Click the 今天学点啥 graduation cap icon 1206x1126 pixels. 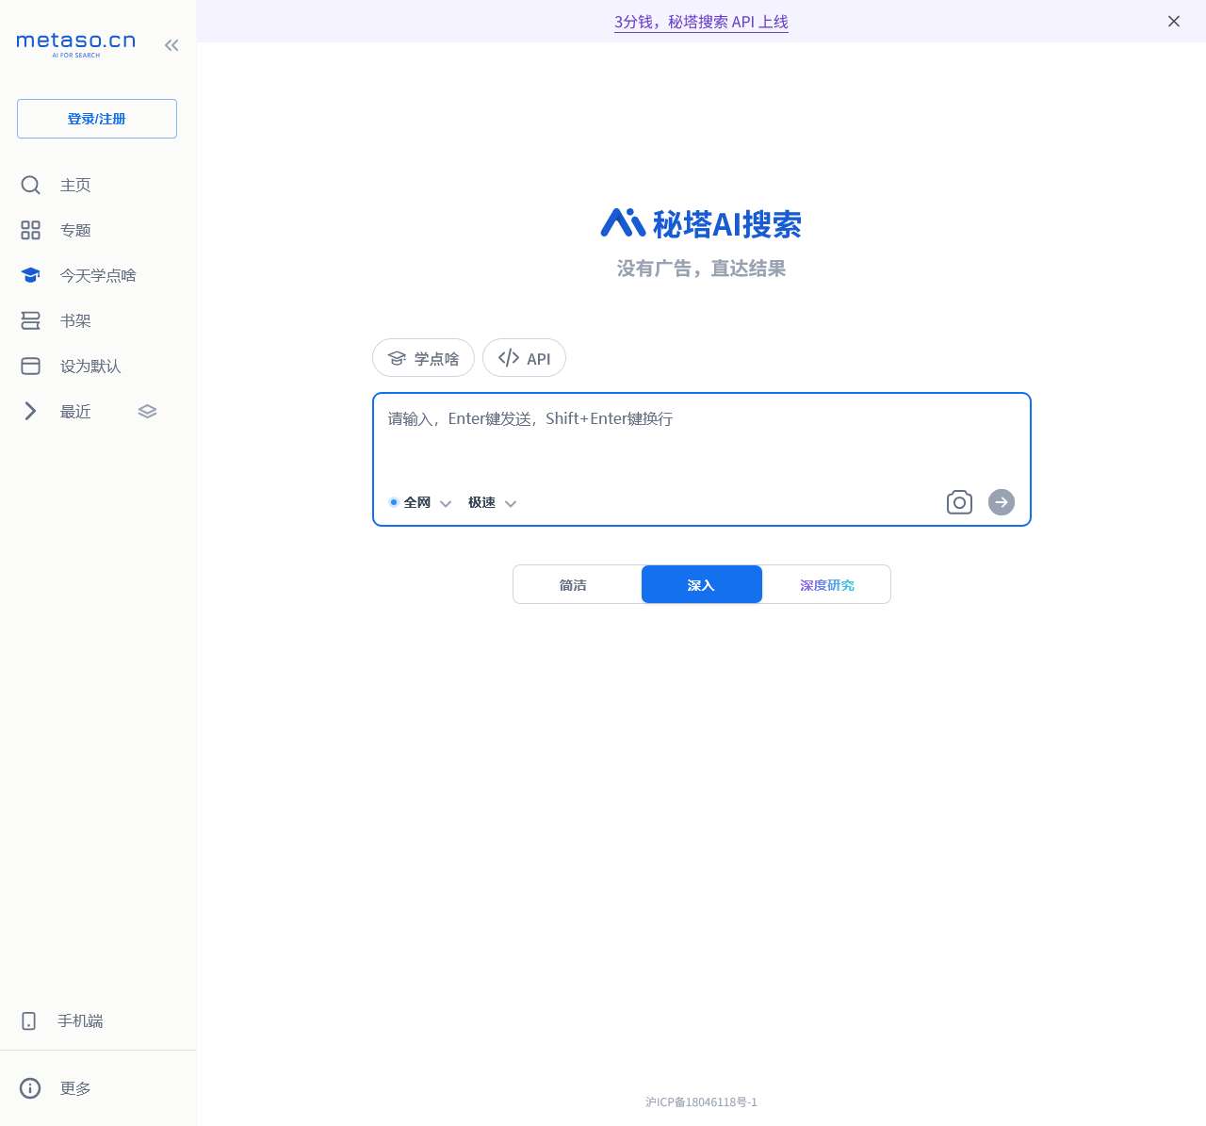(30, 275)
